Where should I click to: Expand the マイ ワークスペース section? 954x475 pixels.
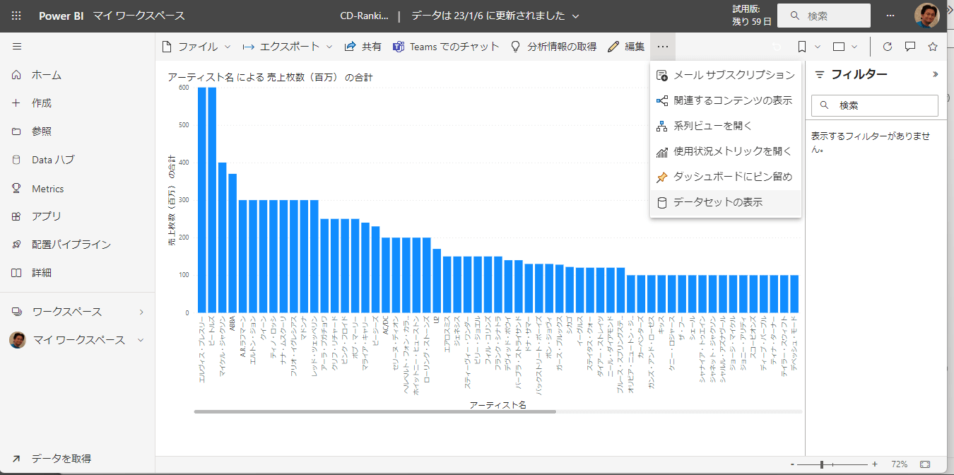pyautogui.click(x=141, y=340)
